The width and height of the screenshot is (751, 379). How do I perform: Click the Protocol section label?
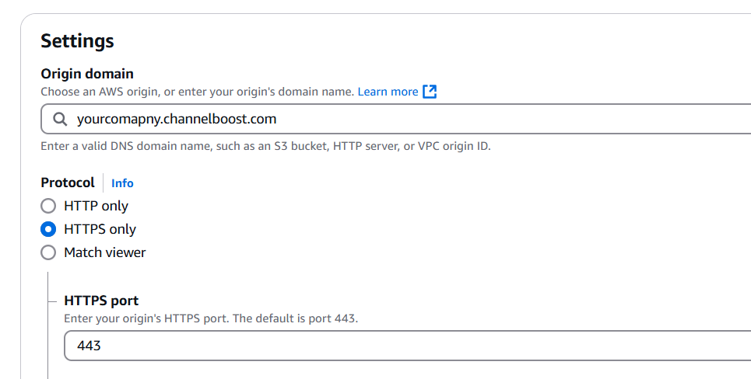[x=68, y=183]
